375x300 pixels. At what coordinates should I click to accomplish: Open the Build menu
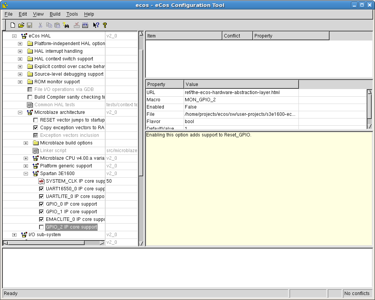(x=55, y=14)
